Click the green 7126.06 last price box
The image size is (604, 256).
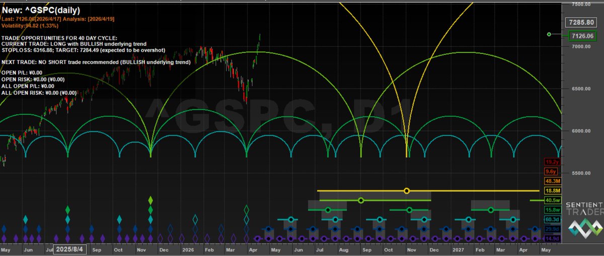pos(582,36)
